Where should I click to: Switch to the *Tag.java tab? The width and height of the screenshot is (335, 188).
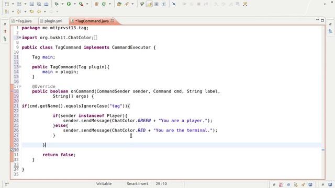tap(22, 21)
